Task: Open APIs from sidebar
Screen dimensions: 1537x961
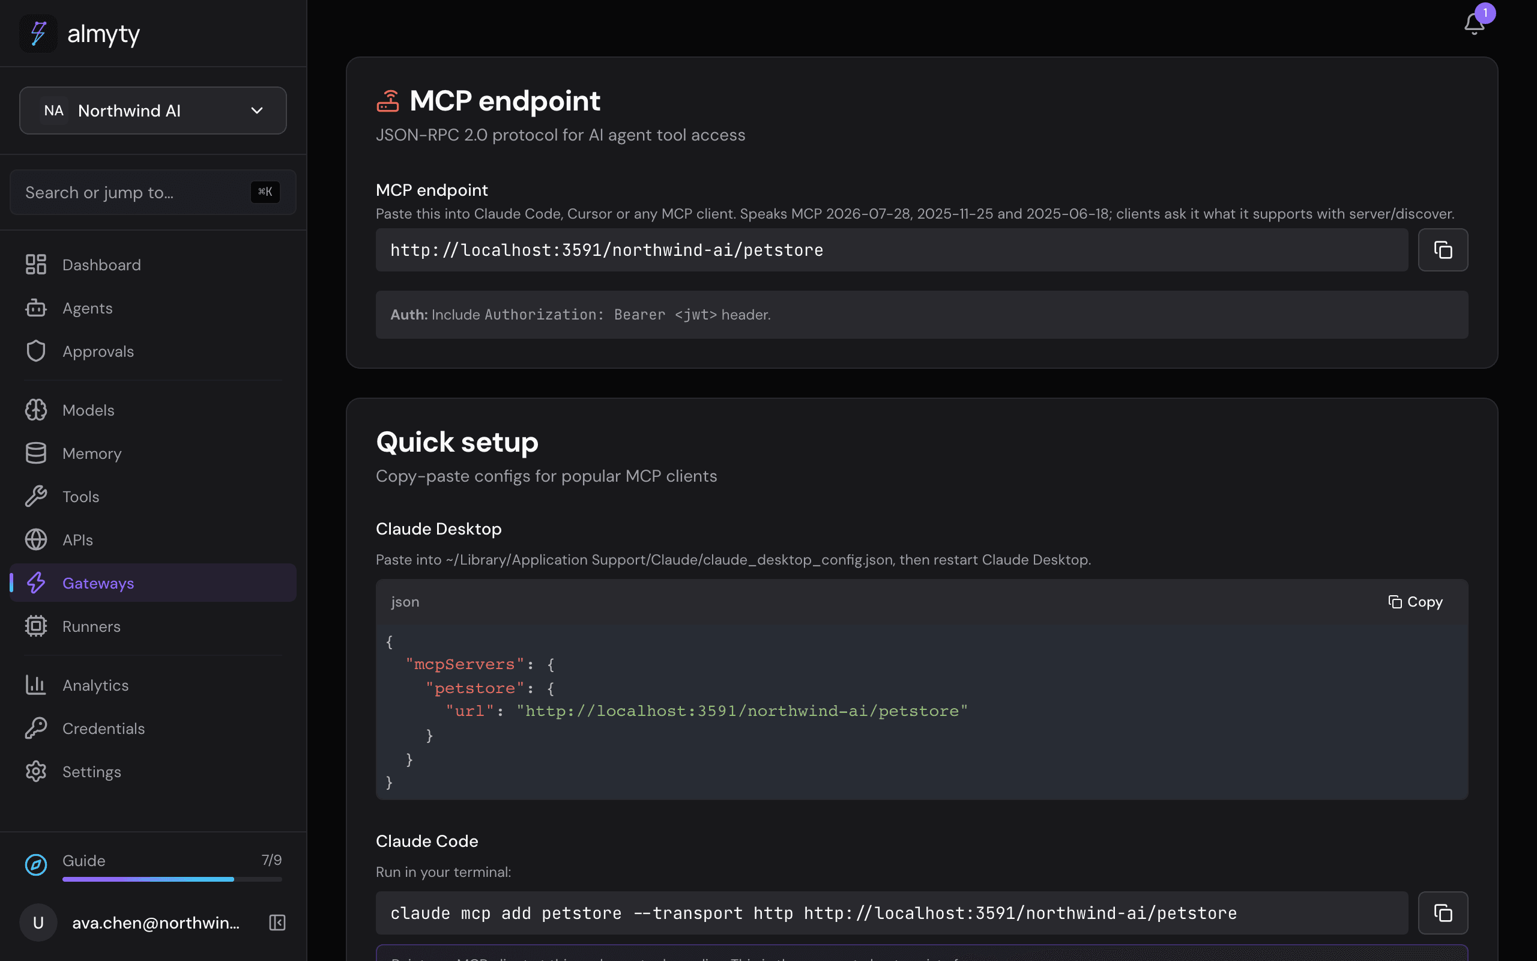Action: [152, 539]
